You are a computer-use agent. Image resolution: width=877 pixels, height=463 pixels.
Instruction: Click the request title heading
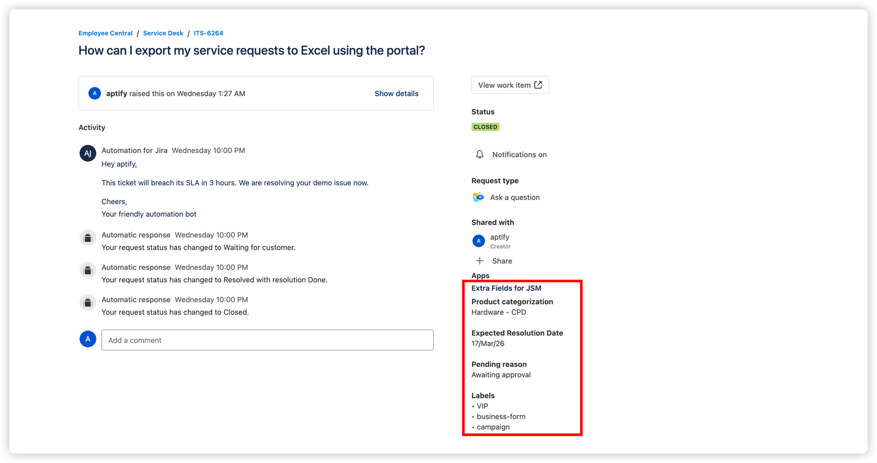tap(252, 50)
